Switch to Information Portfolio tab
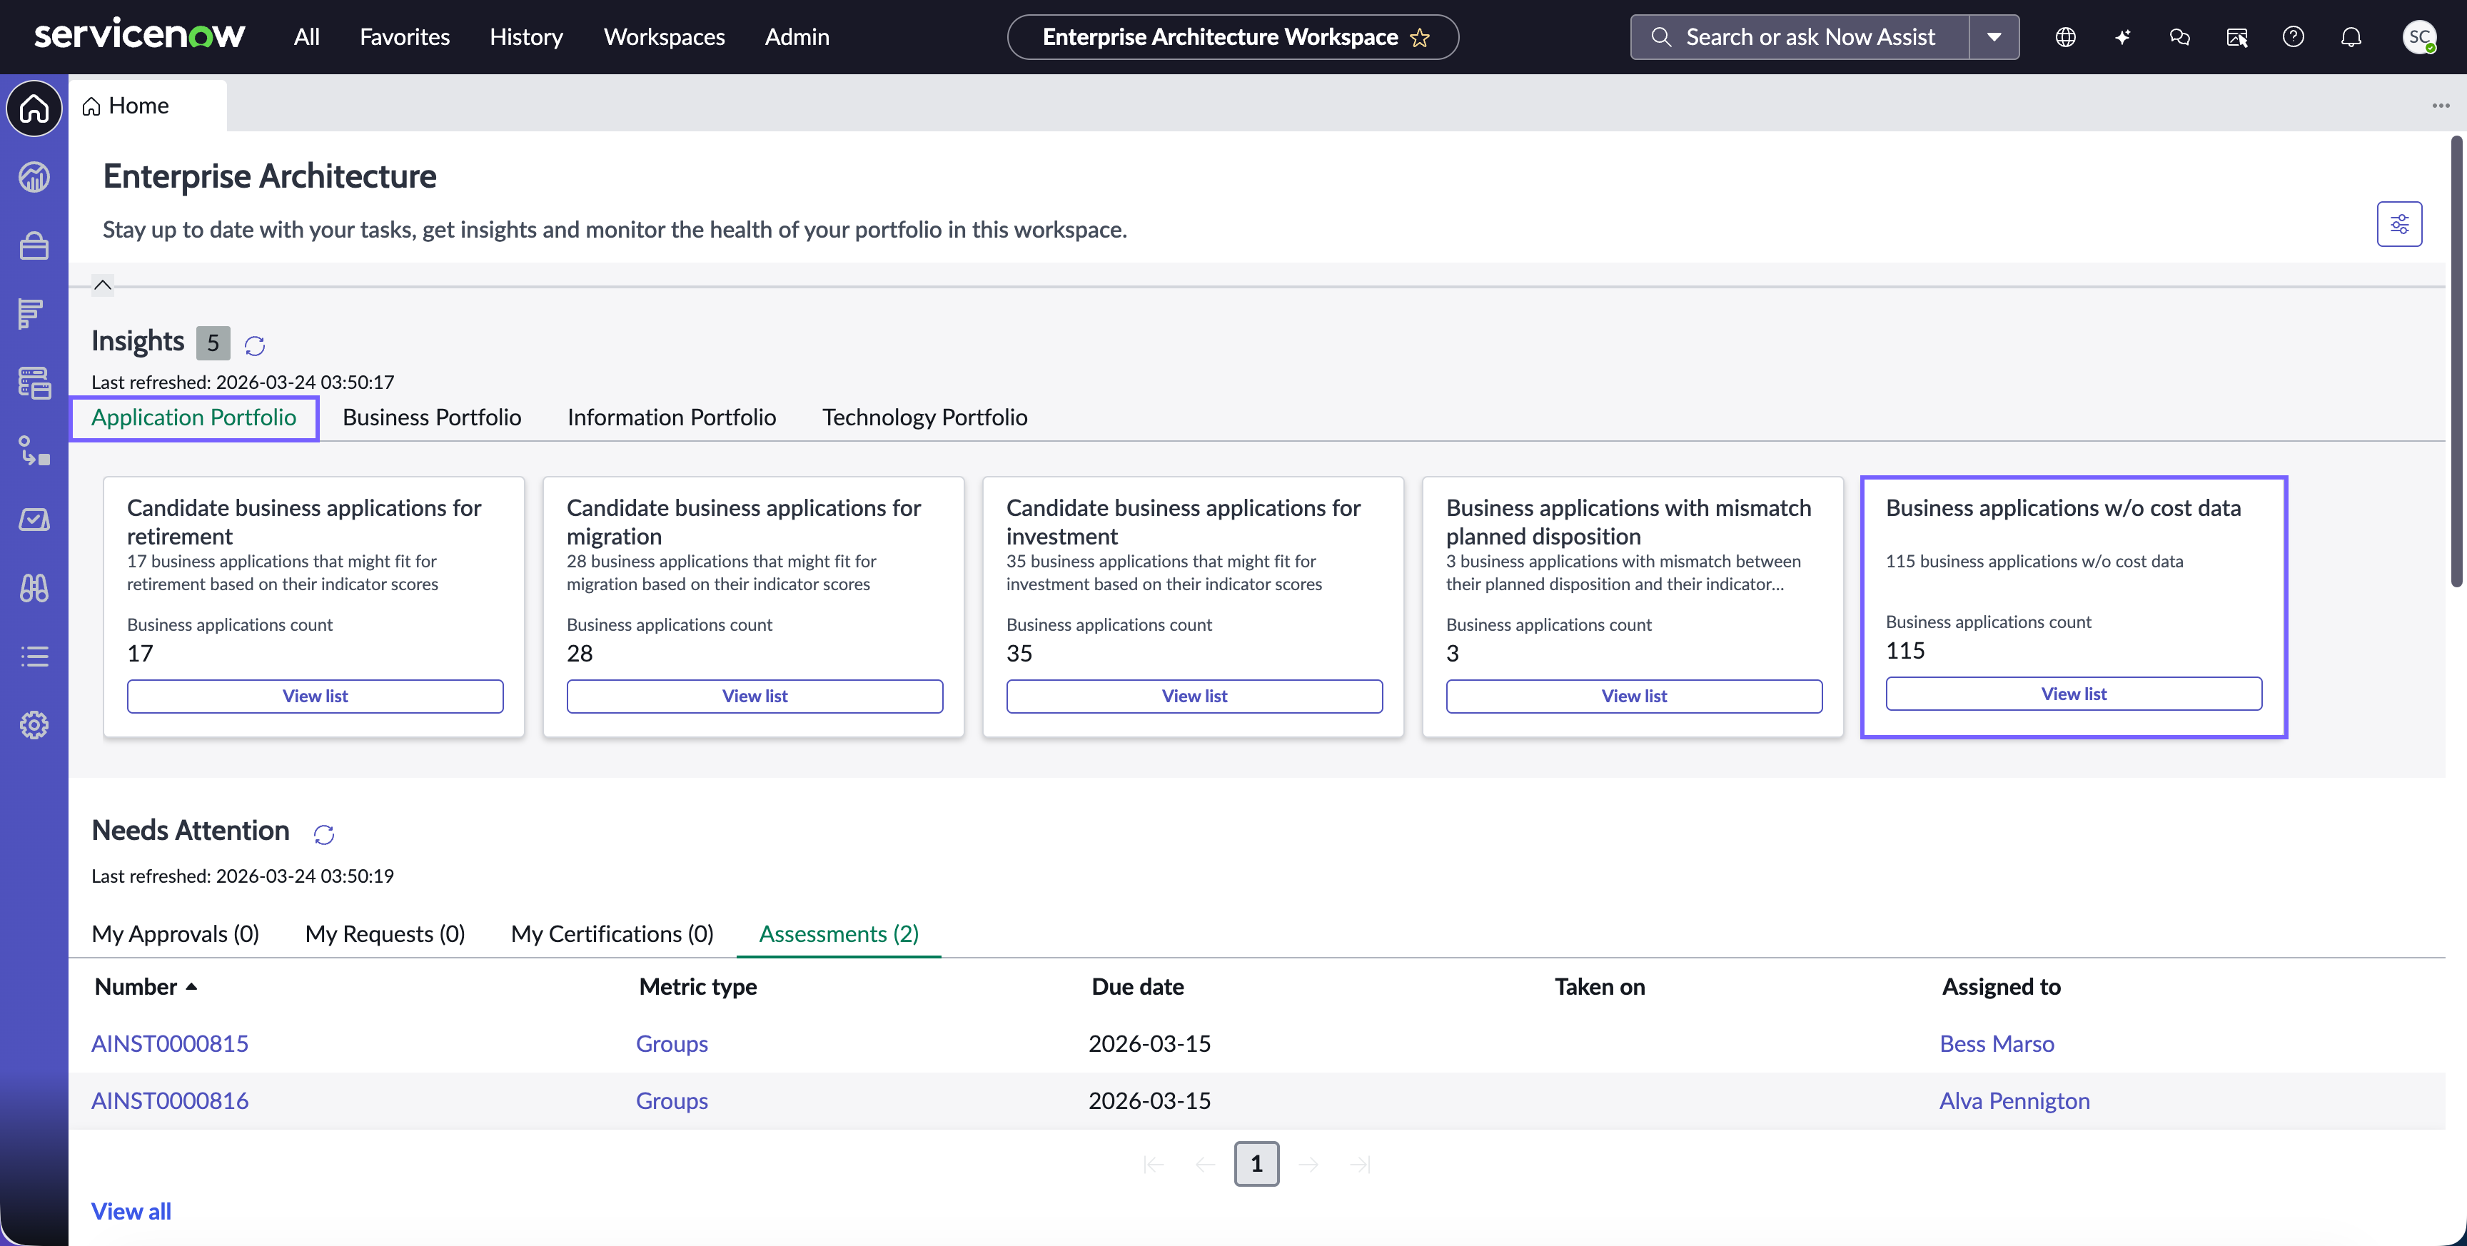2467x1246 pixels. point(671,417)
